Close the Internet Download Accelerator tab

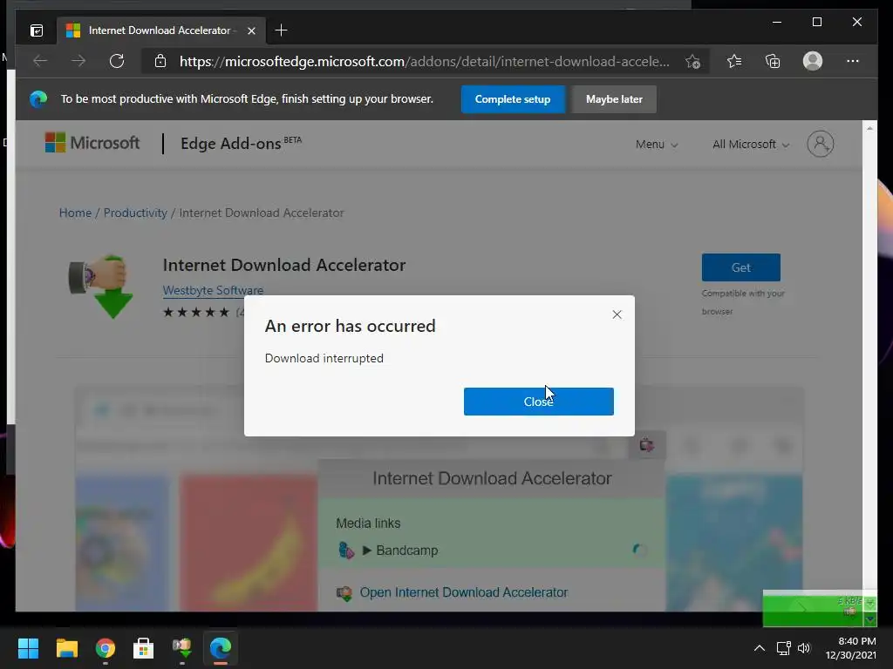[x=251, y=30]
